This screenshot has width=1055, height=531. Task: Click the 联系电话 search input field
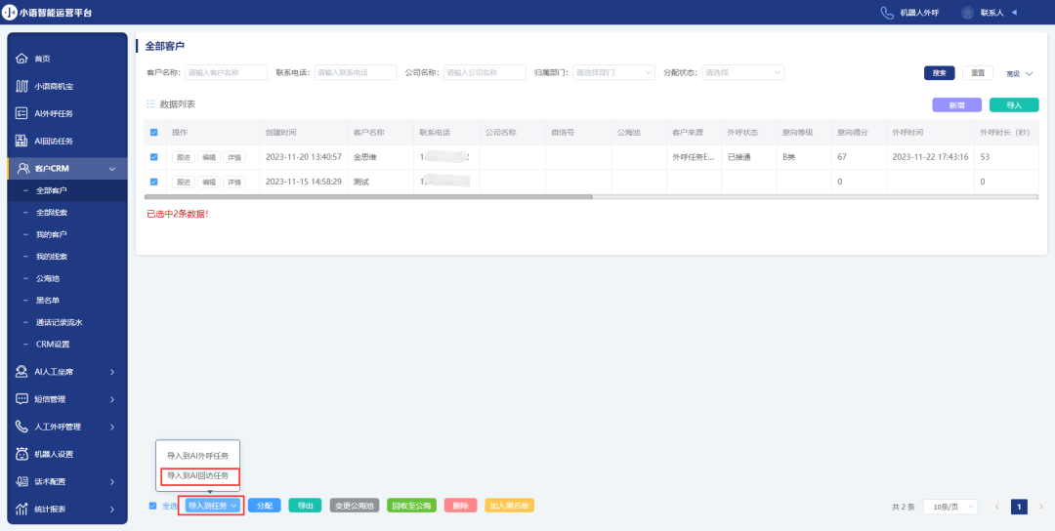[x=356, y=72]
